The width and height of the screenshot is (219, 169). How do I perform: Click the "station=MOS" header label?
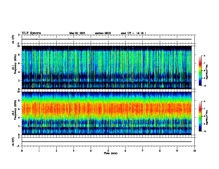tap(103, 33)
